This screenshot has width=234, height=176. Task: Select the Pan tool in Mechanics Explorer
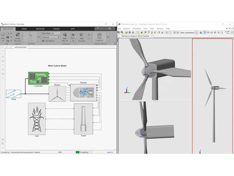215,32
